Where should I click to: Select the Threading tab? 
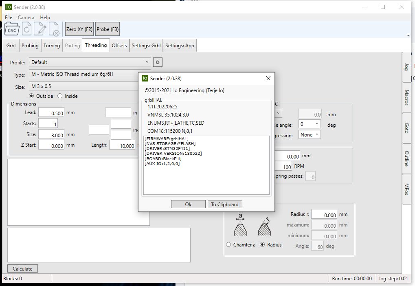pyautogui.click(x=96, y=45)
